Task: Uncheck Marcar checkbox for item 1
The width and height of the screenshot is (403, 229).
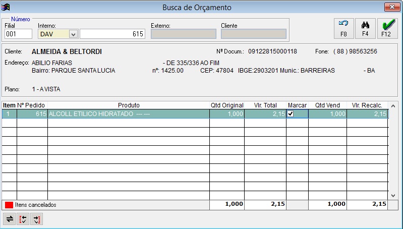Action: pos(291,113)
